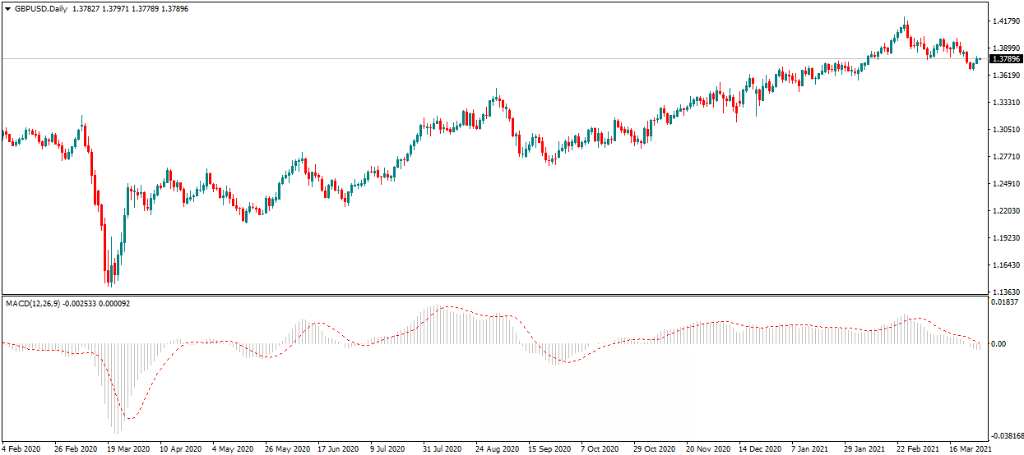Click the 4 May 2020 date label
Viewport: 1024px width, 455px height.
pyautogui.click(x=233, y=449)
